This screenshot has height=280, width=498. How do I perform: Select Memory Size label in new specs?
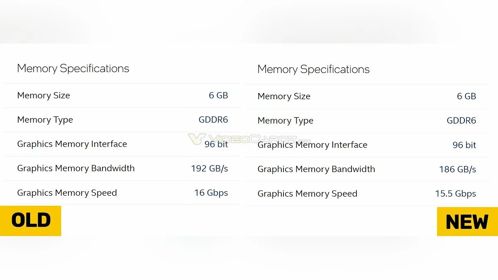[x=284, y=96]
